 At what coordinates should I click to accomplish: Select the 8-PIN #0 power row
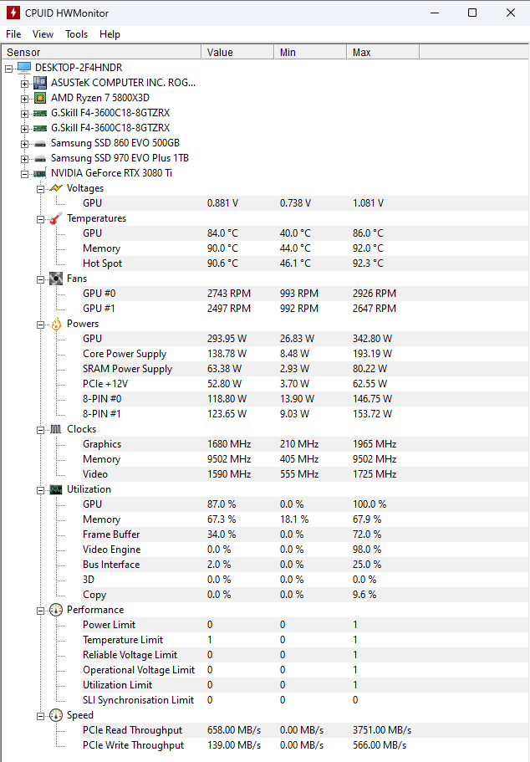[x=305, y=399]
